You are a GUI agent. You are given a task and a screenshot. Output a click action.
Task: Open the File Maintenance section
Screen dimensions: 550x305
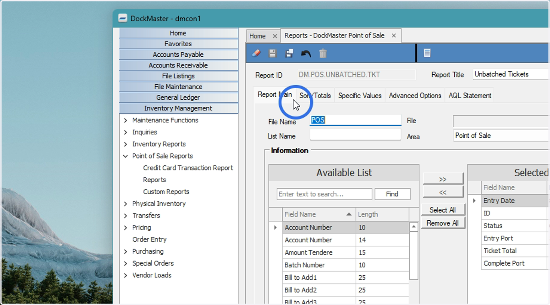coord(178,87)
